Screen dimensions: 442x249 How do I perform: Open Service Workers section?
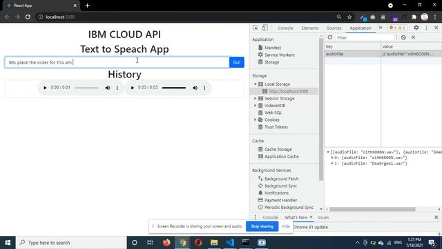[x=279, y=55]
